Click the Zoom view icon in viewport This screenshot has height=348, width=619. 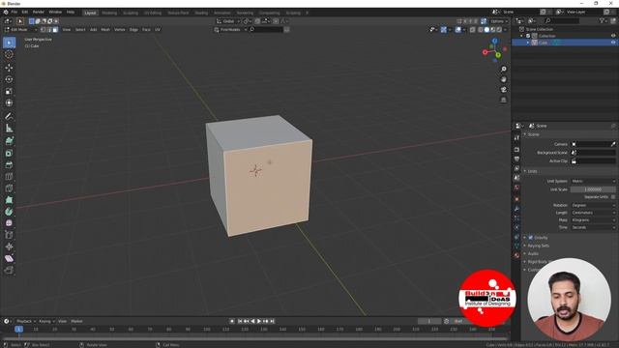pyautogui.click(x=503, y=69)
